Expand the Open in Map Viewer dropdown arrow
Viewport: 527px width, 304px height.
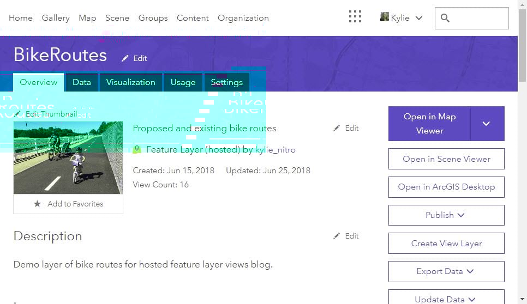pyautogui.click(x=487, y=124)
